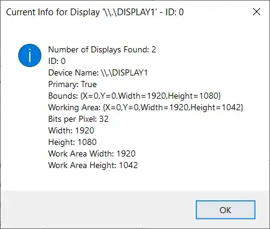This screenshot has width=270, height=229.
Task: Click the Work Area Height: 1042 line
Action: click(93, 165)
